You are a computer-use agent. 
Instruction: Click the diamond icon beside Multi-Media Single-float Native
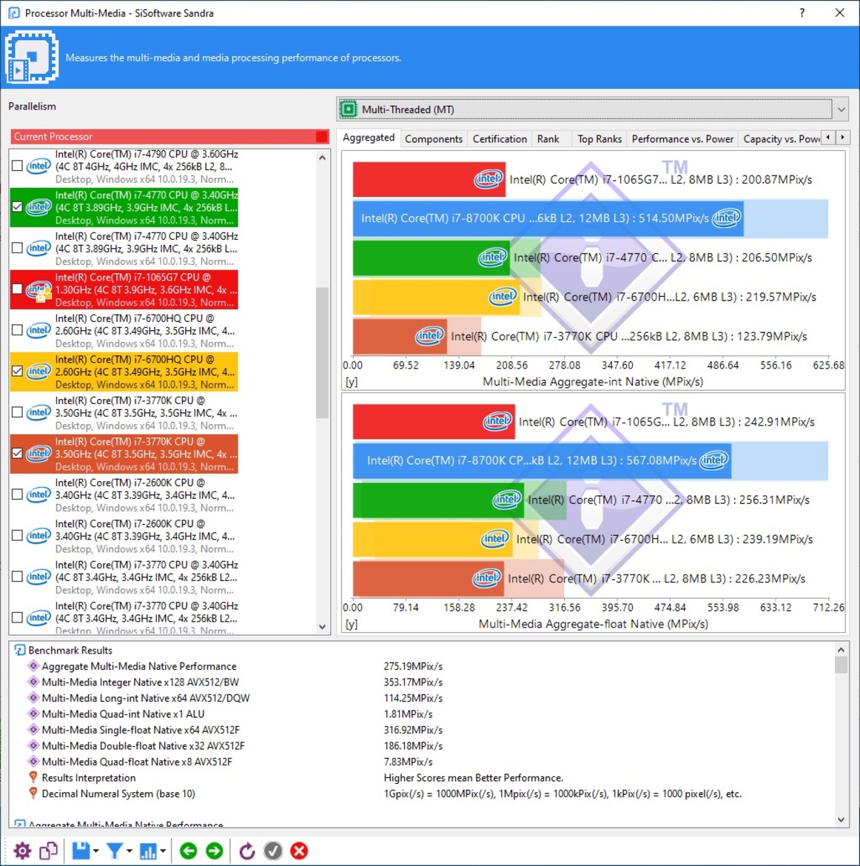(33, 730)
